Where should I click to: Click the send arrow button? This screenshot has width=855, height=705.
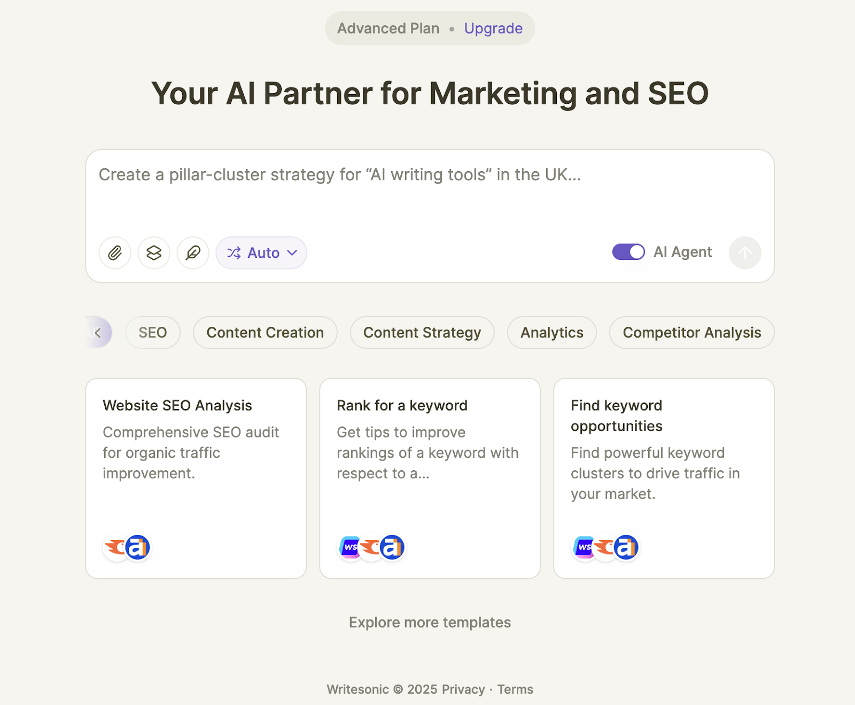click(745, 253)
